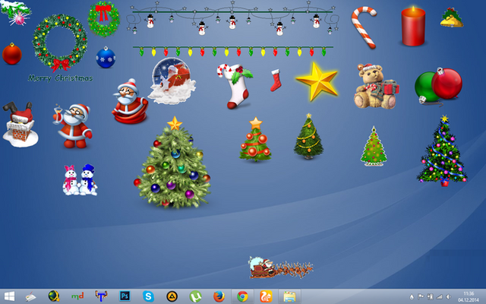Select the candy cane desktop icon
486x304 pixels.
pyautogui.click(x=364, y=27)
